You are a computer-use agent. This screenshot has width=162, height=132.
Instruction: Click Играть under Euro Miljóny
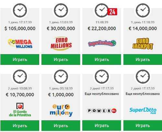61,126
